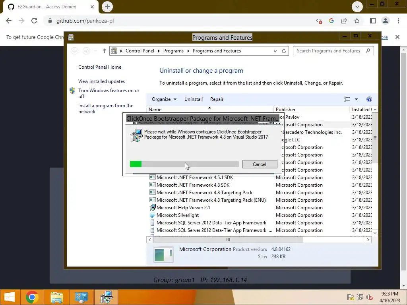Open Control Panel Home link
Viewport: 407px width, 305px height.
pyautogui.click(x=100, y=67)
